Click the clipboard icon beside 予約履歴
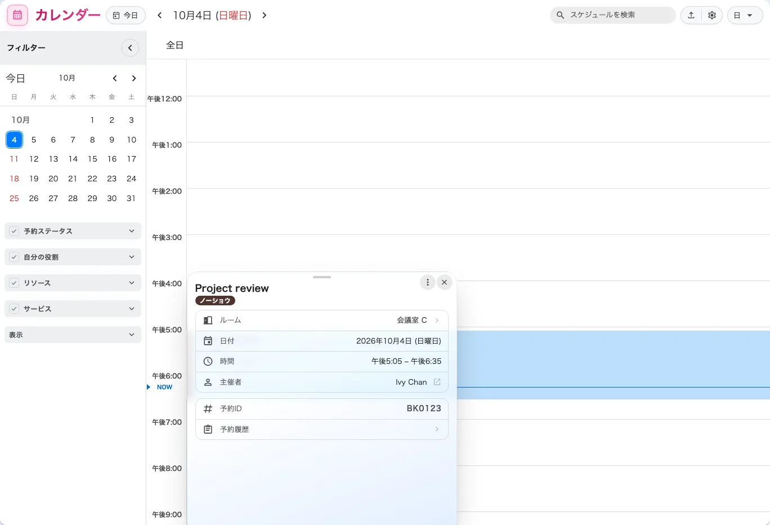The image size is (770, 525). [208, 429]
